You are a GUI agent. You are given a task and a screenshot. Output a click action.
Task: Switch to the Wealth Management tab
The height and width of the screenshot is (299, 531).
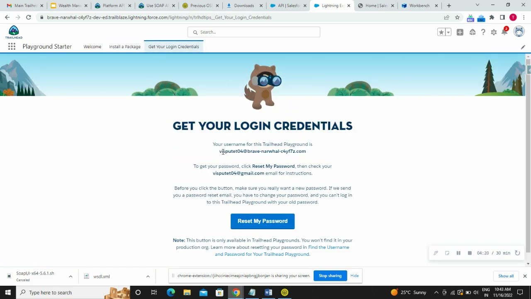69,6
